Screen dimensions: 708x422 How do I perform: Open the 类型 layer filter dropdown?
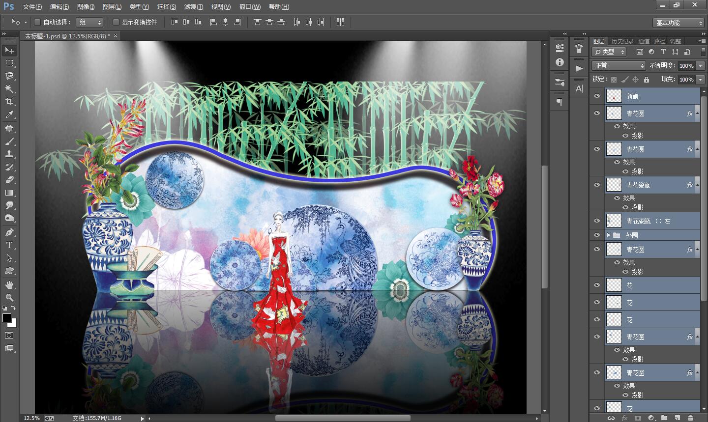[609, 52]
